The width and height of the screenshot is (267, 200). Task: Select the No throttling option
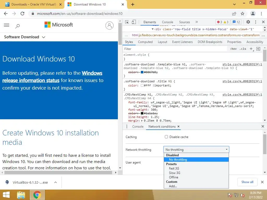click(x=196, y=160)
